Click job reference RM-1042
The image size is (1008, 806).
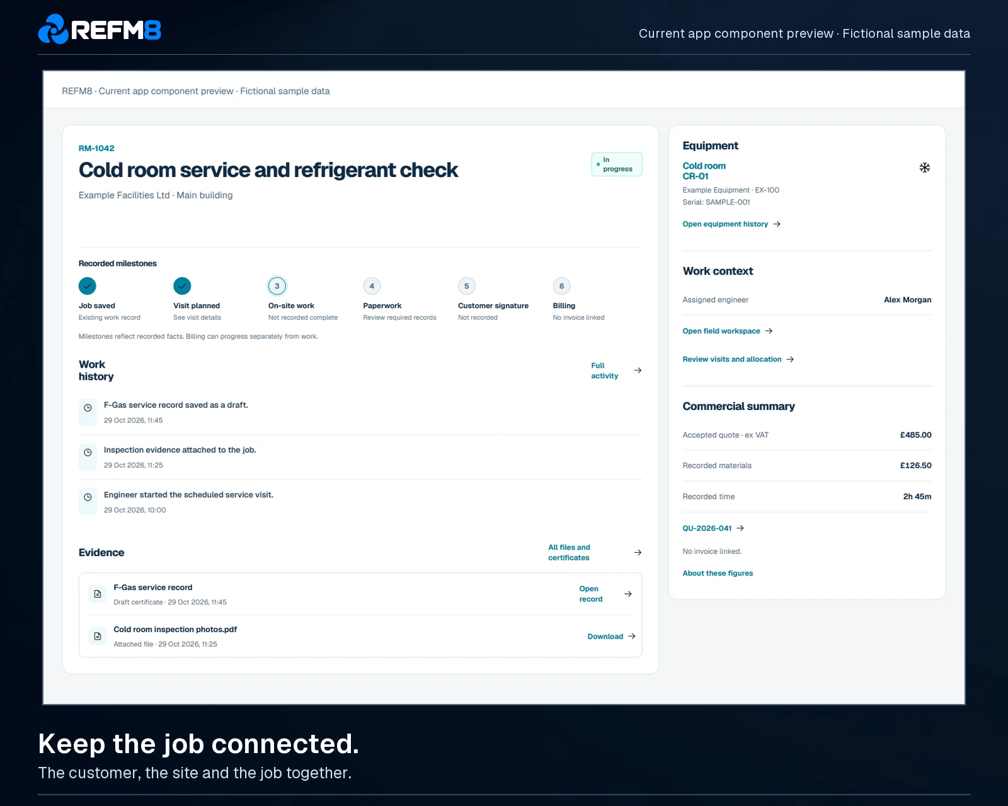tap(96, 149)
